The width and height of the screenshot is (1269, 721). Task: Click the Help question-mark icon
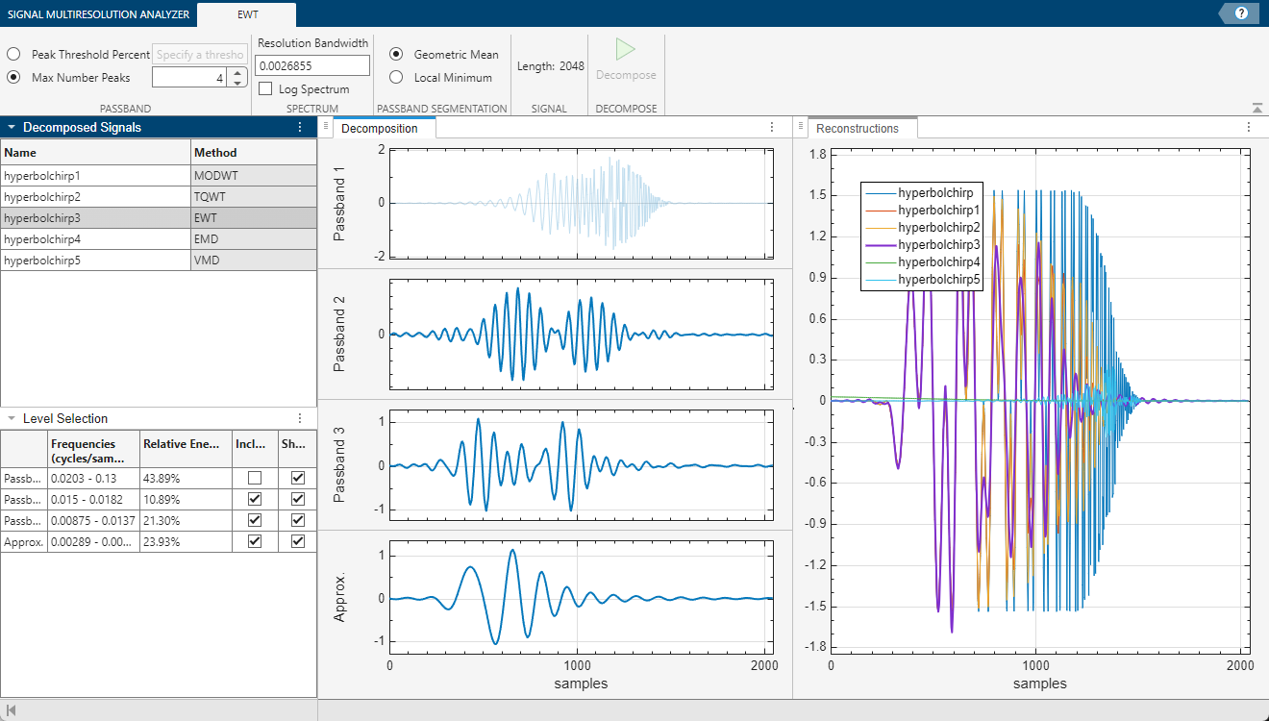pyautogui.click(x=1239, y=13)
